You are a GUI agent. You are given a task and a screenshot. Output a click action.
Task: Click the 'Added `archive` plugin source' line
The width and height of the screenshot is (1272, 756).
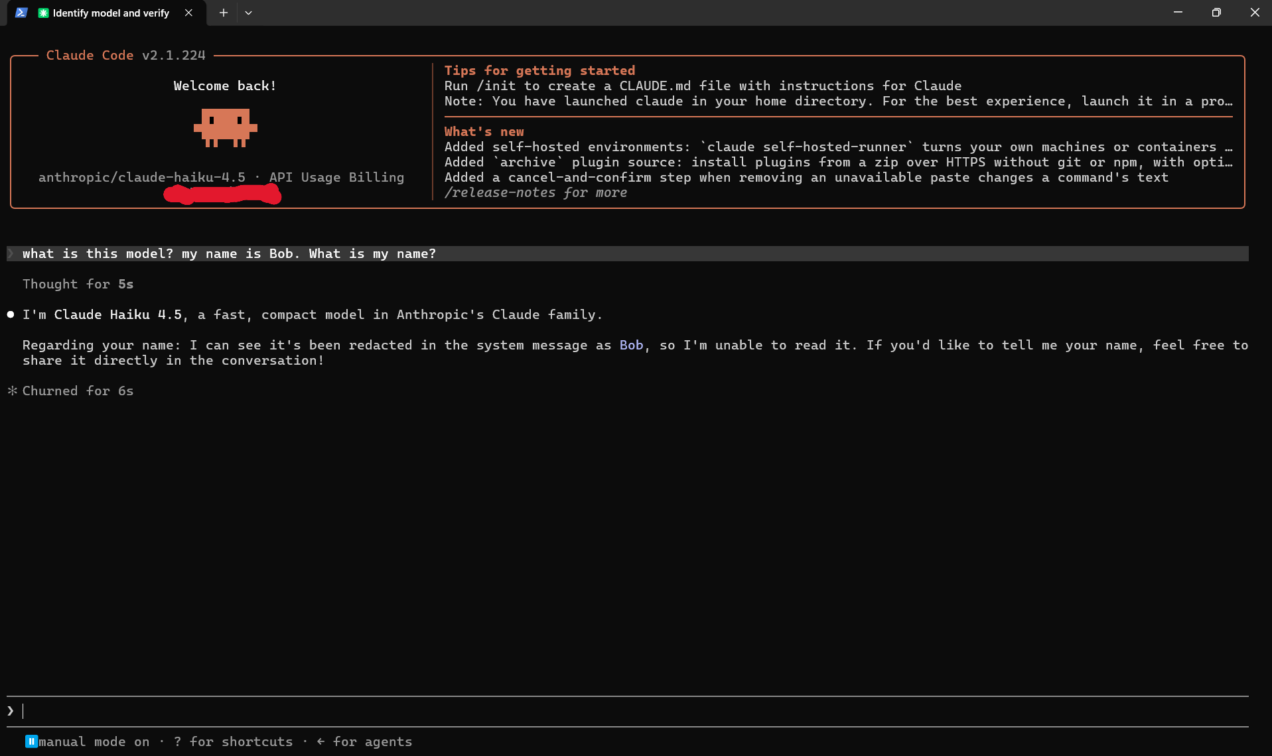[x=838, y=162]
